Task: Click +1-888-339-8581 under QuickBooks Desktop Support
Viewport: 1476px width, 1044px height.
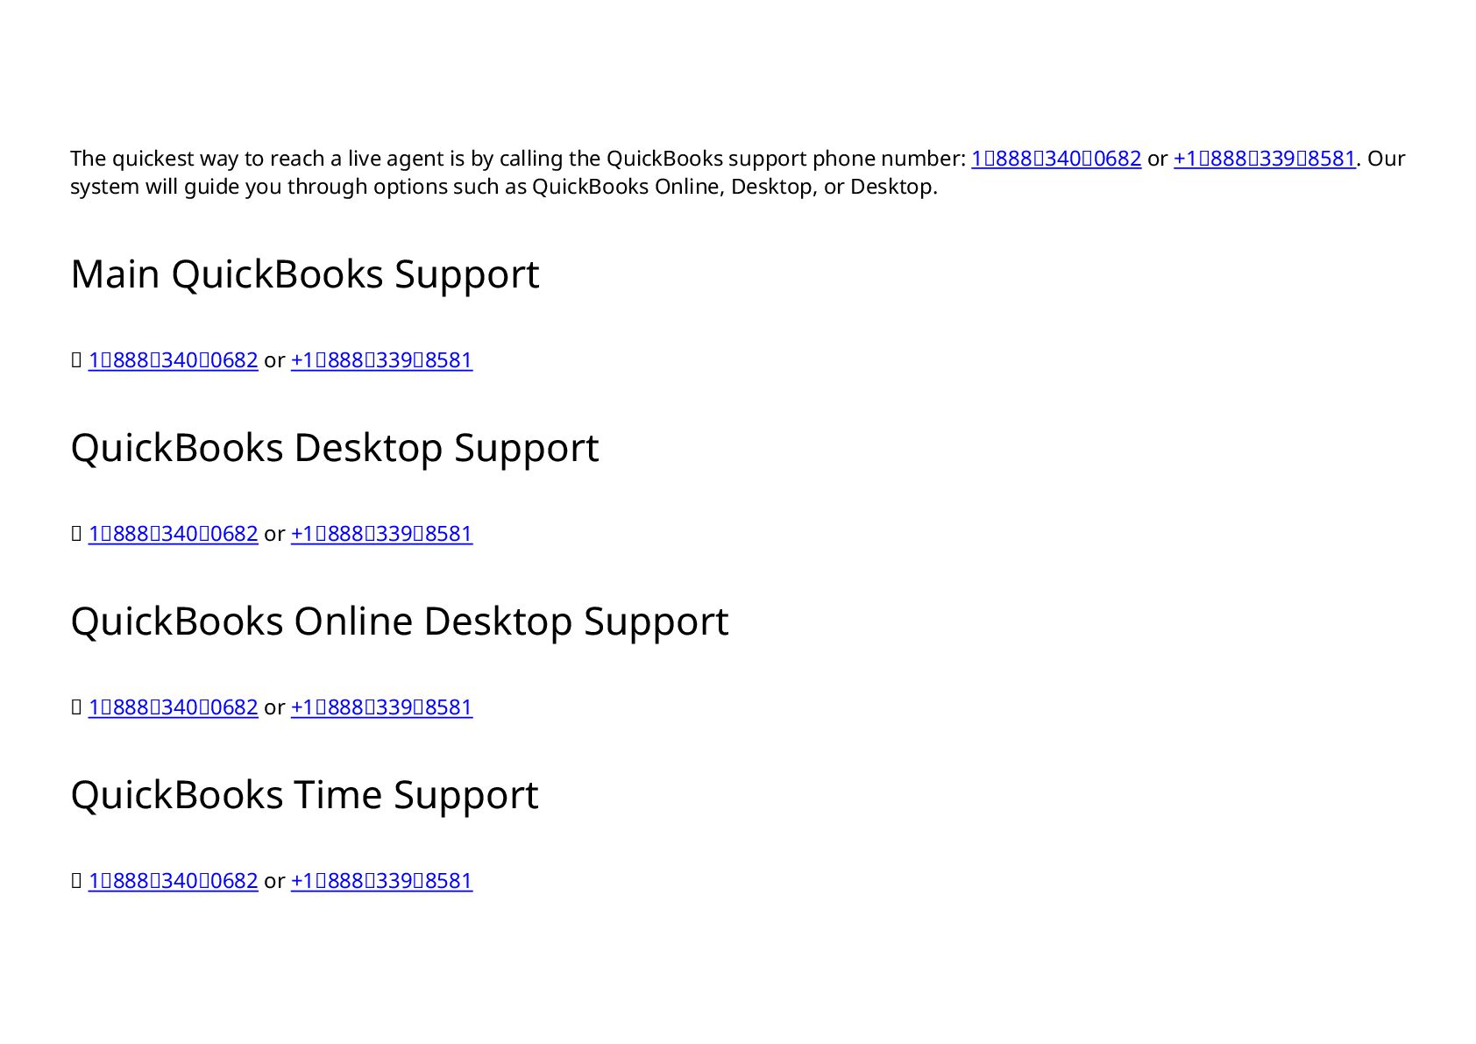Action: 382,534
